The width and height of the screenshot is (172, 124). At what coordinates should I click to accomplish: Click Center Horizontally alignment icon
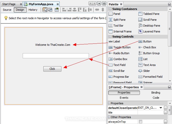pos(75,10)
